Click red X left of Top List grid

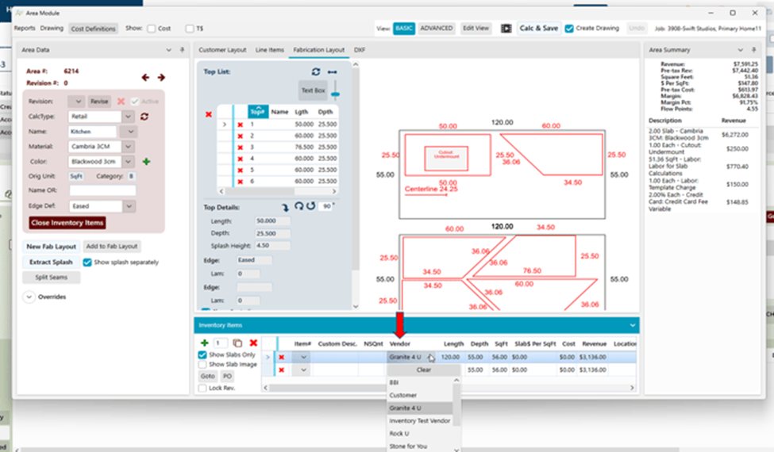point(208,114)
